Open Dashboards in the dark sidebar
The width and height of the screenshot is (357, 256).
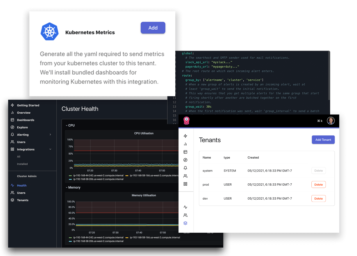(26, 120)
